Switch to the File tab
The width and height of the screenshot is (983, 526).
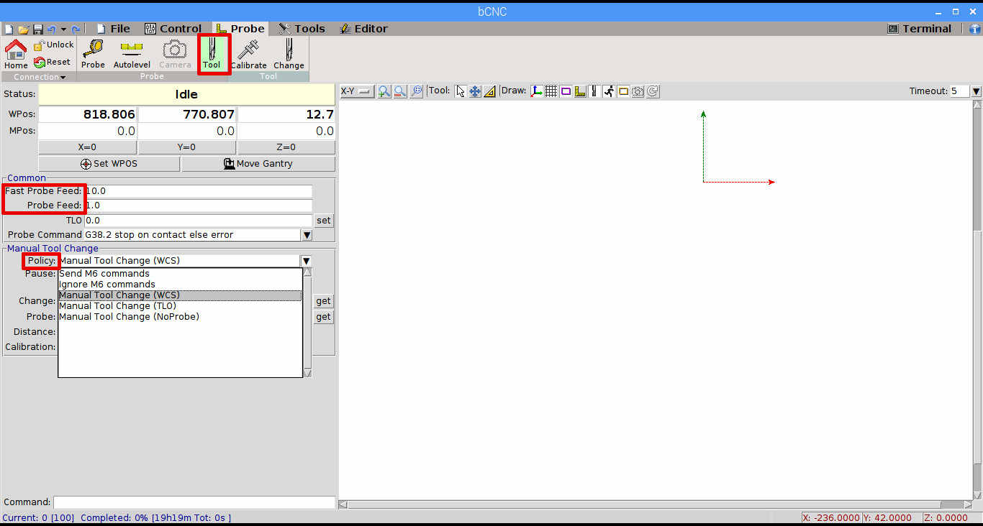113,29
